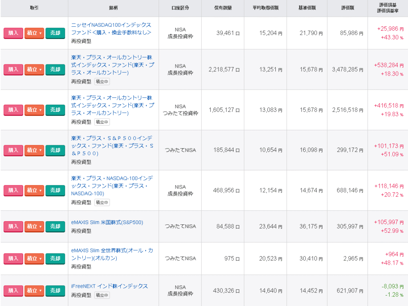Open eMAXIS Slim 全世界株式(オルカン) link
Image resolution: width=408 pixels, height=306 pixels.
click(x=112, y=254)
